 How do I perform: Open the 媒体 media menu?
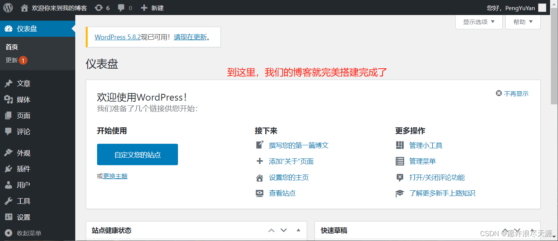pyautogui.click(x=38, y=99)
